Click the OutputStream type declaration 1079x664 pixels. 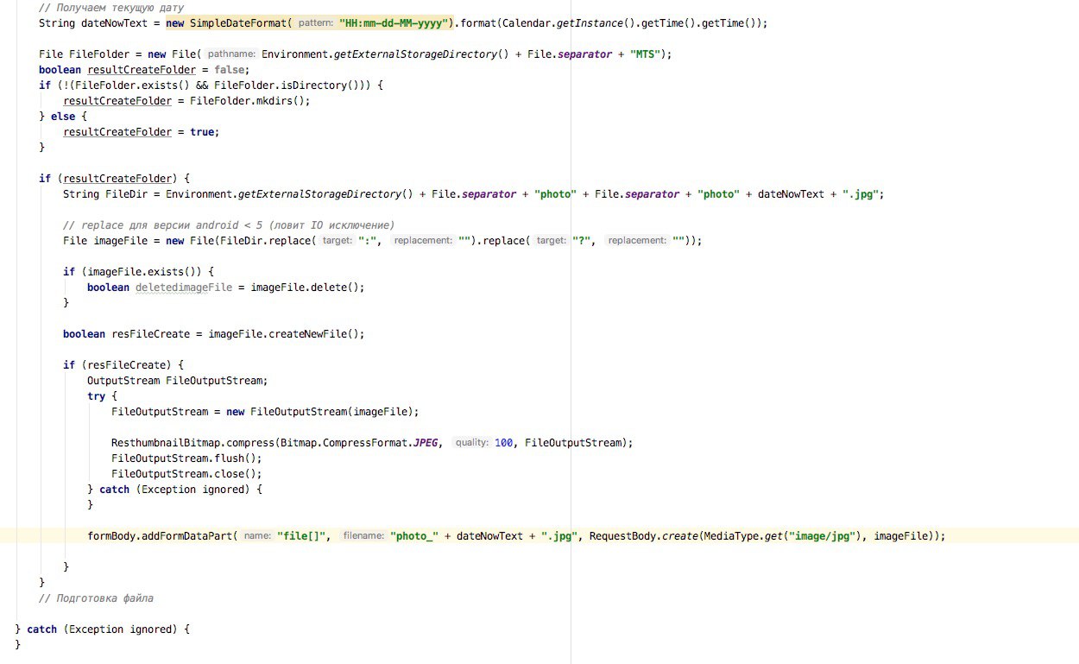(x=123, y=381)
